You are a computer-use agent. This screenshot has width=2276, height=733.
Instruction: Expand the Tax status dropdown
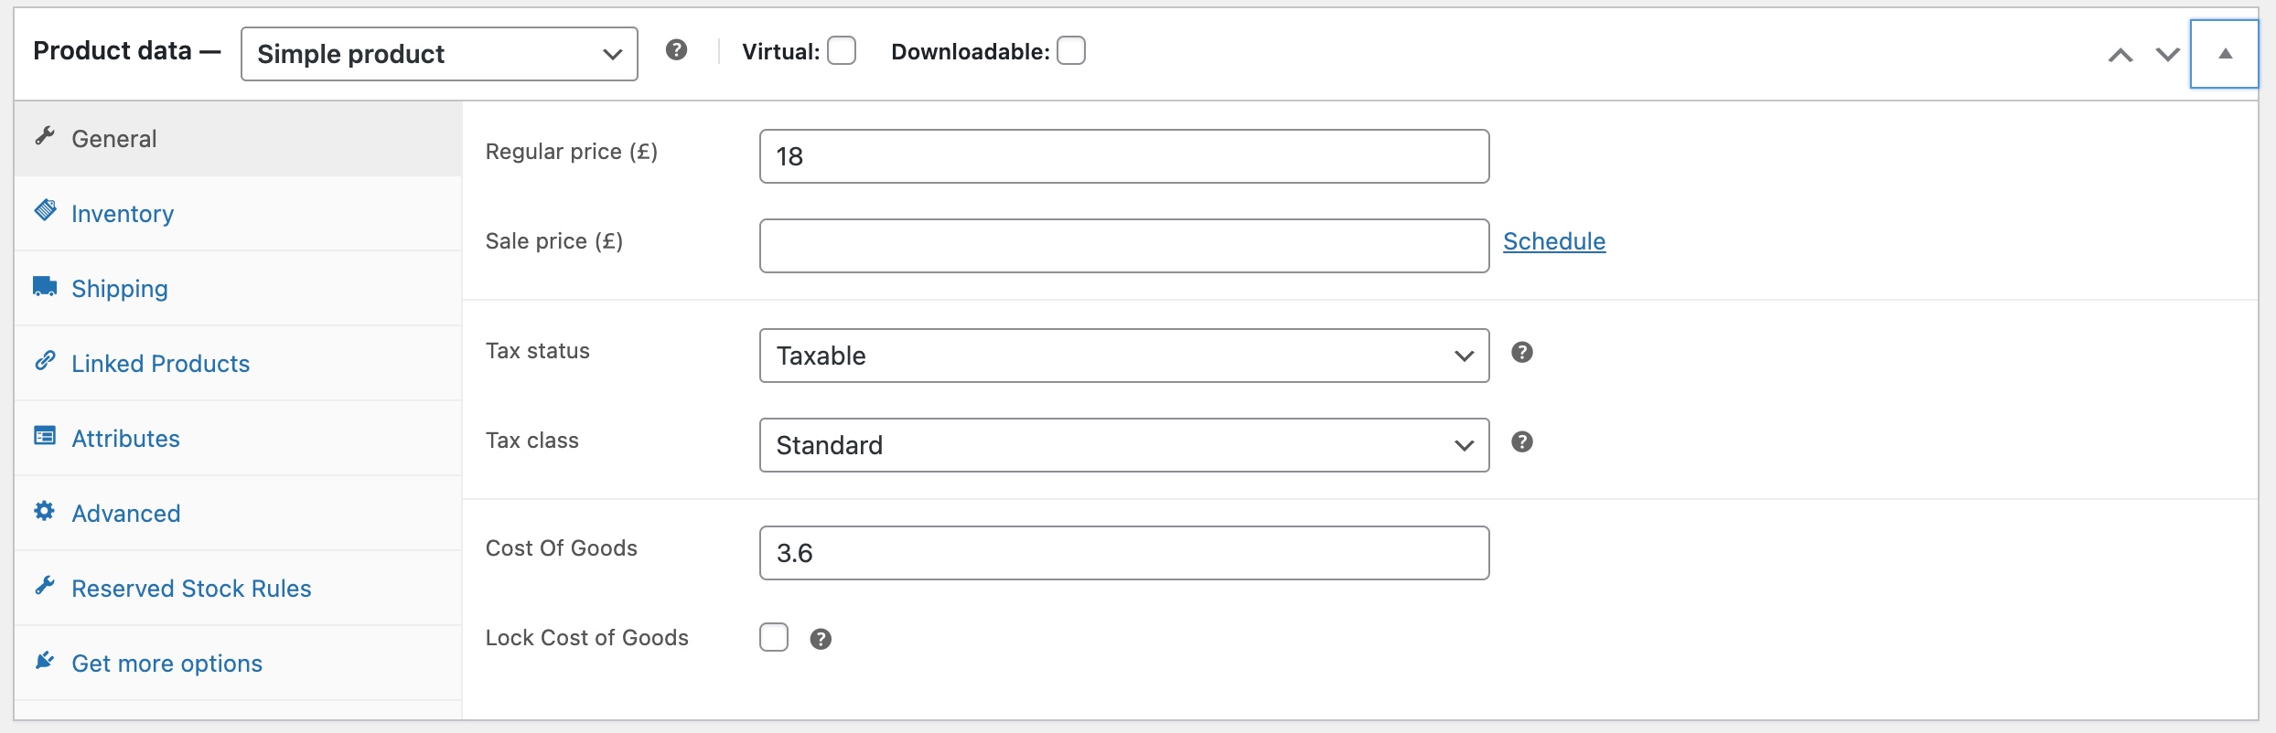[1123, 356]
